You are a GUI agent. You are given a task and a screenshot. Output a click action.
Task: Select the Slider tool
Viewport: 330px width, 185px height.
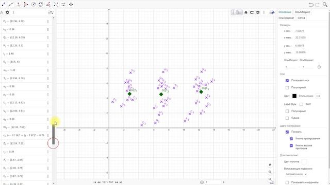click(x=63, y=4)
